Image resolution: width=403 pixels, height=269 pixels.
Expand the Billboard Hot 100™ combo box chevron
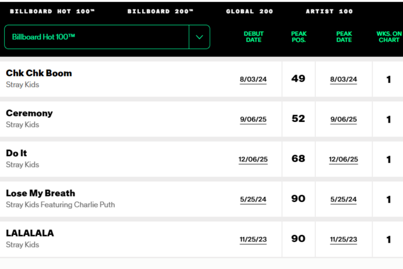coord(200,37)
